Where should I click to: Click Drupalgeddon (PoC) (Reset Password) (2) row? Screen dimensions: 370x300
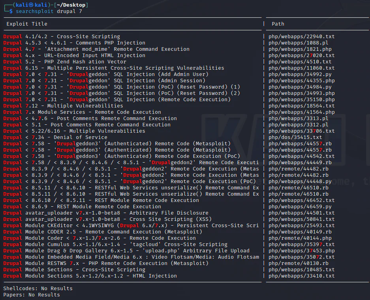click(122, 93)
